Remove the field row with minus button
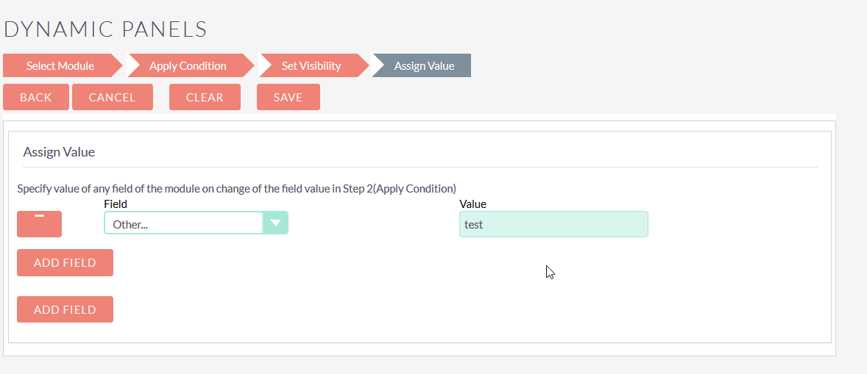Screen dimensions: 867x374 point(39,224)
